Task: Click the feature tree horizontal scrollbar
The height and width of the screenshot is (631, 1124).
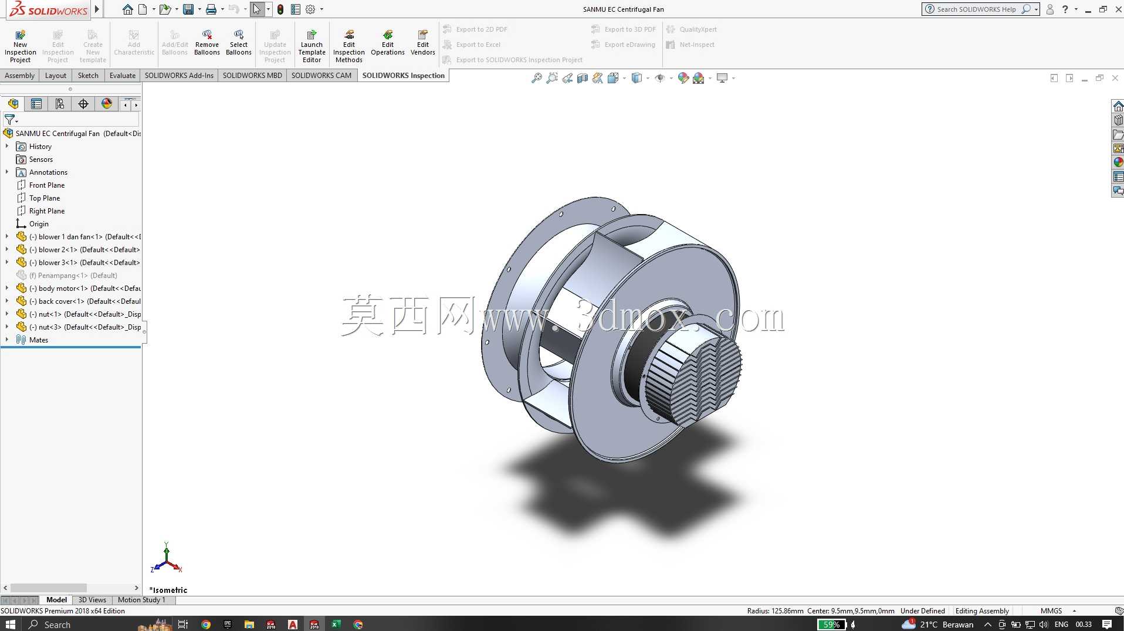Action: [x=49, y=588]
